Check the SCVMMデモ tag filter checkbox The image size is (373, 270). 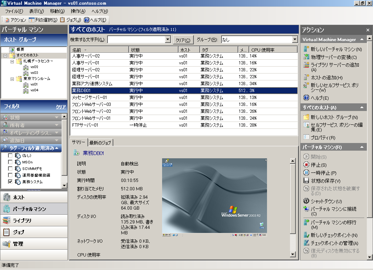pyautogui.click(x=10, y=168)
